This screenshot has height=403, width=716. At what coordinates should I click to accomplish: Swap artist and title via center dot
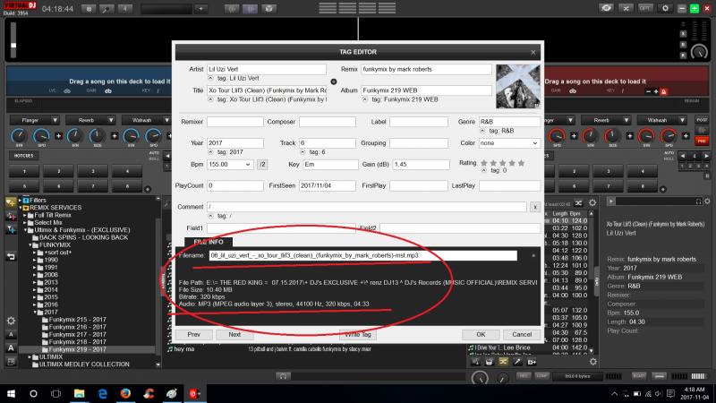click(x=334, y=81)
